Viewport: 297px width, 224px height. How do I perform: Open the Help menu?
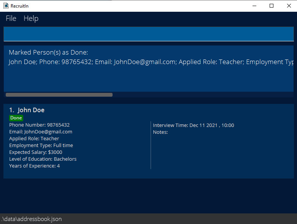tap(31, 19)
